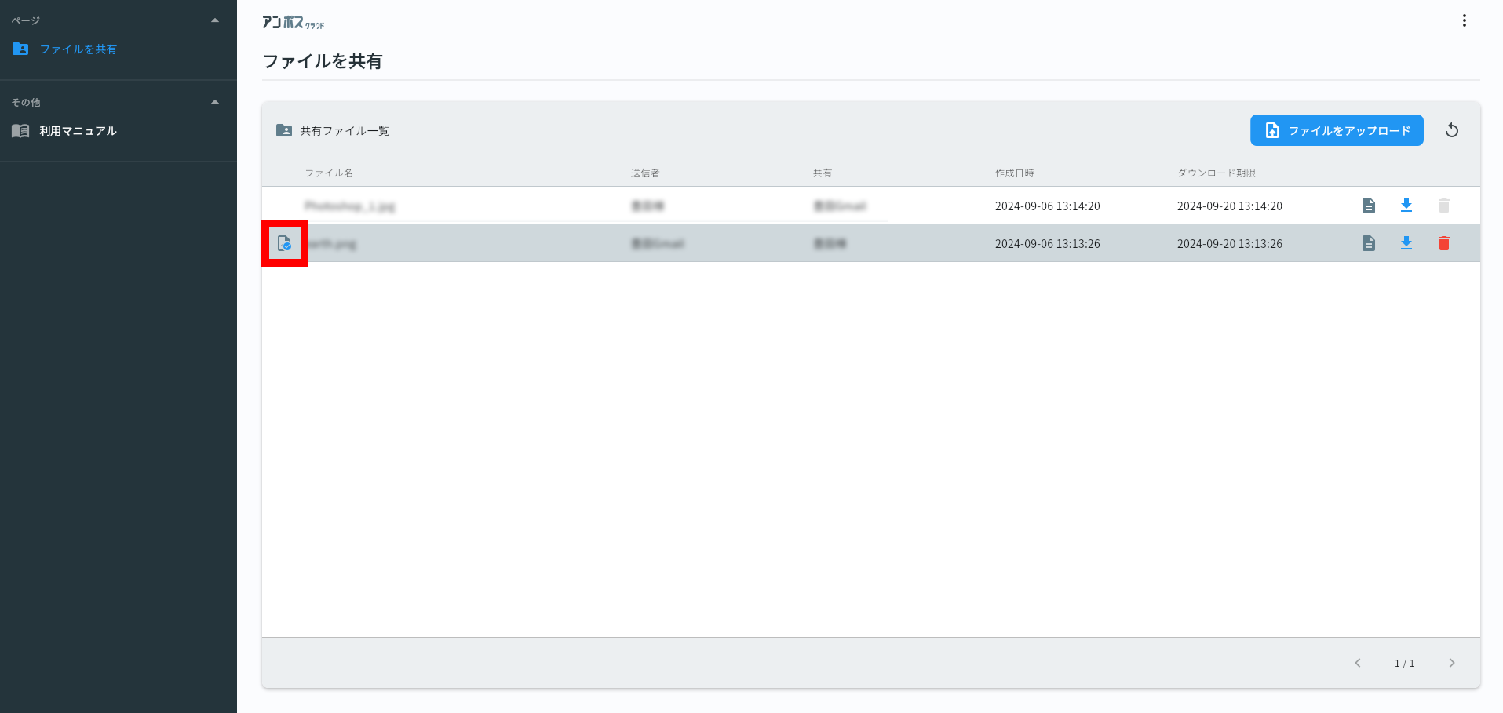Collapse the ページ sidebar section
The width and height of the screenshot is (1503, 713).
[x=215, y=20]
